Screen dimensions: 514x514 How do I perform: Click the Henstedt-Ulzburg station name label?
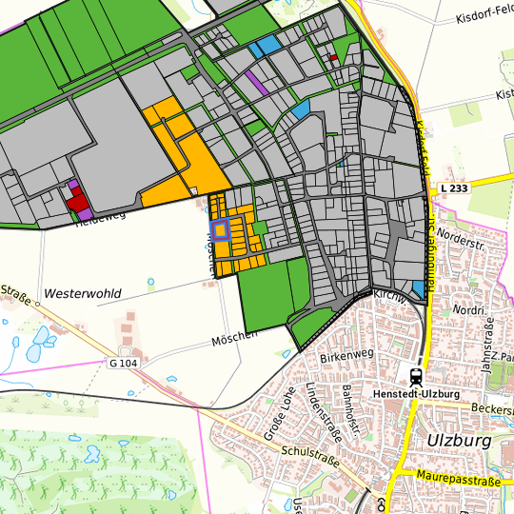coord(417,394)
